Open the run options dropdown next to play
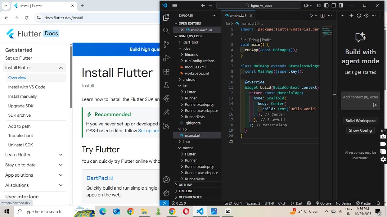This screenshot has width=387, height=217. pyautogui.click(x=316, y=16)
